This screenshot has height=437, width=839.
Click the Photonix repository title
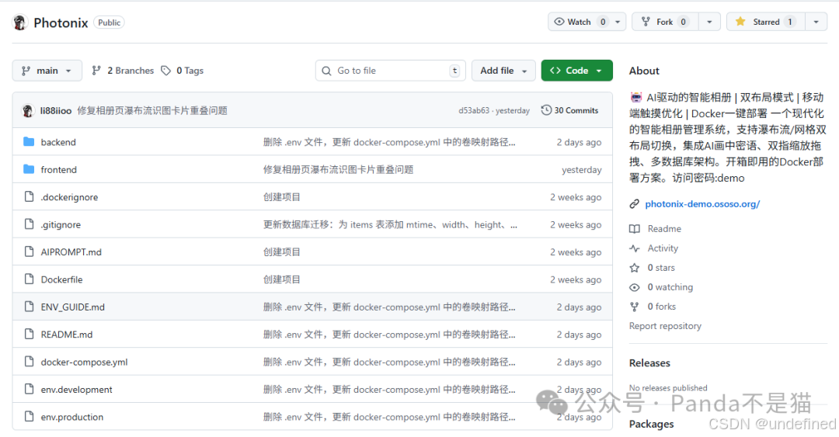point(61,23)
